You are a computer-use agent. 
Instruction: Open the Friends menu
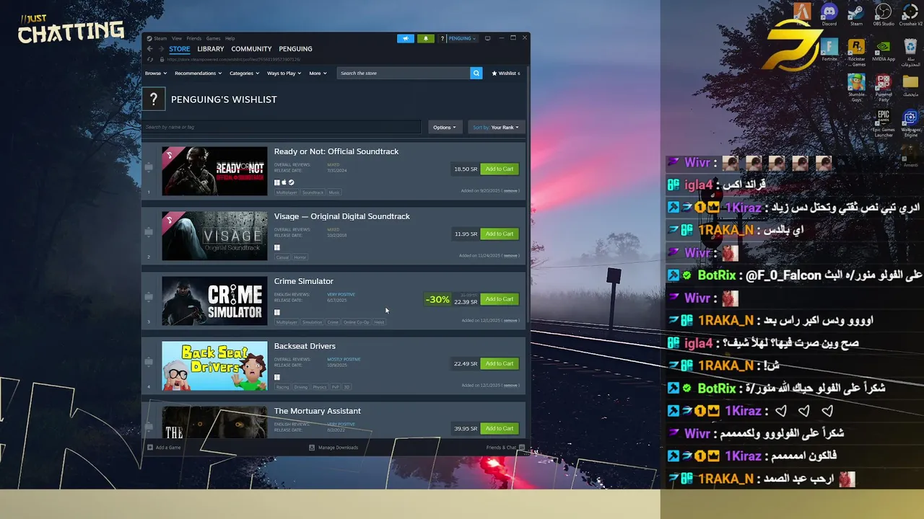pyautogui.click(x=194, y=38)
